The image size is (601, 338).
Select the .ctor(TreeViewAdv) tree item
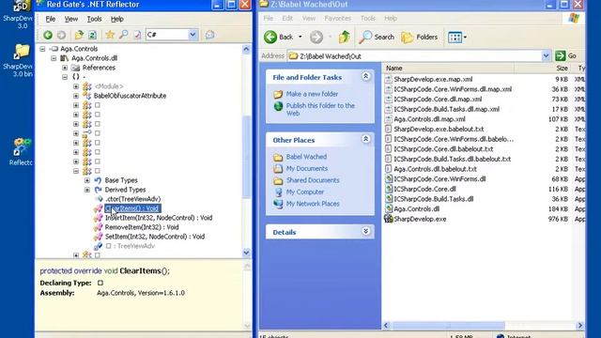[x=132, y=199]
